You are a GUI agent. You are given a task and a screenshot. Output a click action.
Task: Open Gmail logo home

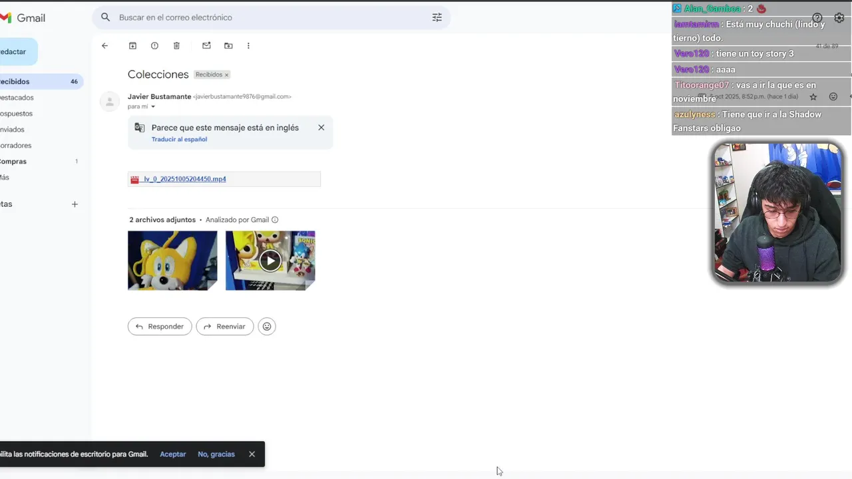23,18
